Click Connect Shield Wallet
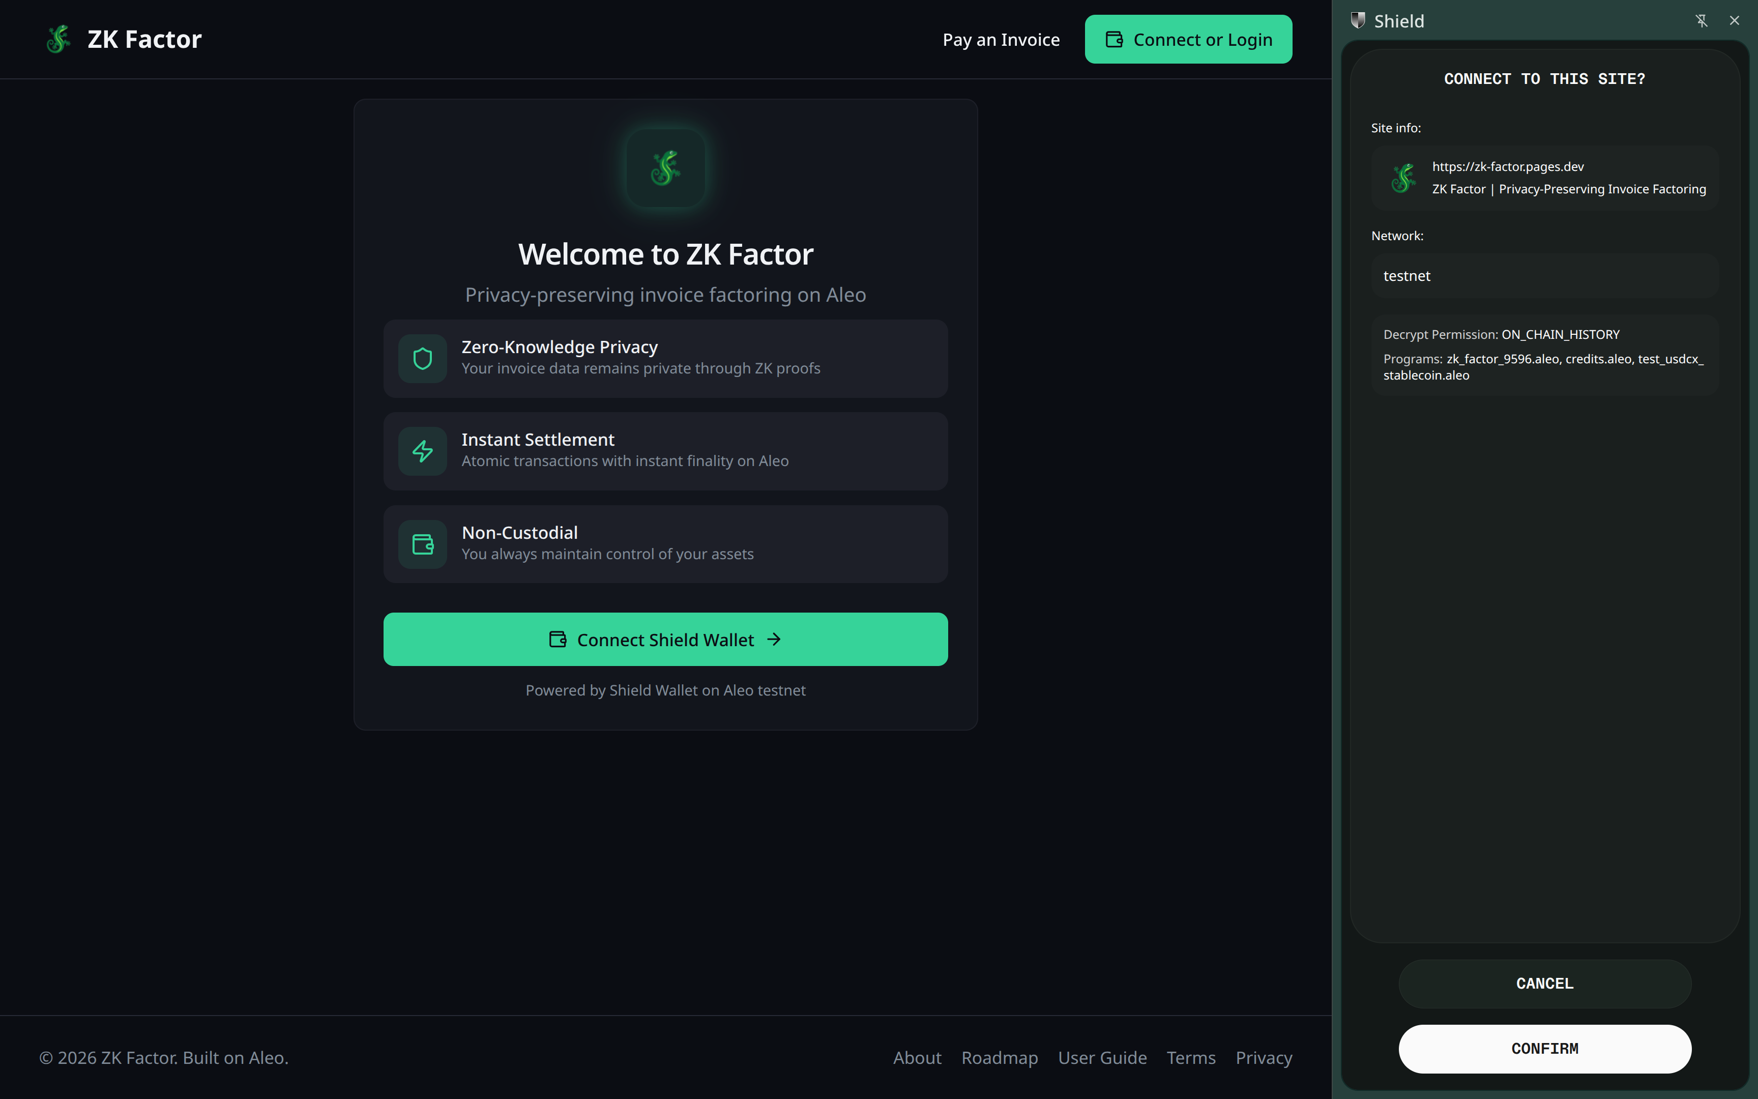 pos(665,639)
